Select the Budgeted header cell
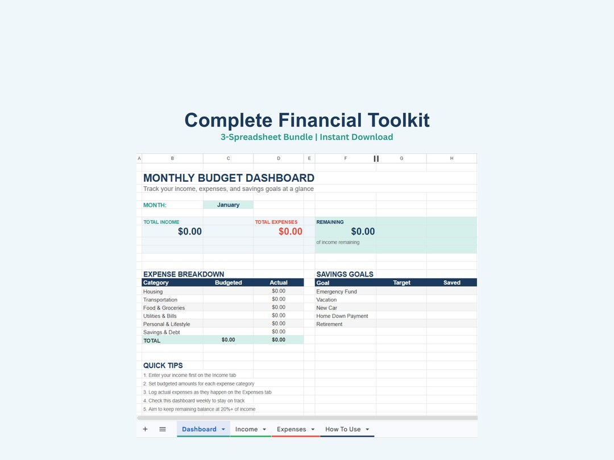This screenshot has width=614, height=460. tap(229, 282)
